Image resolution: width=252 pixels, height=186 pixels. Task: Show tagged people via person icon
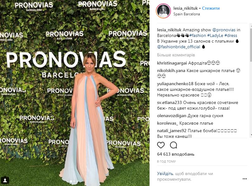5,181
